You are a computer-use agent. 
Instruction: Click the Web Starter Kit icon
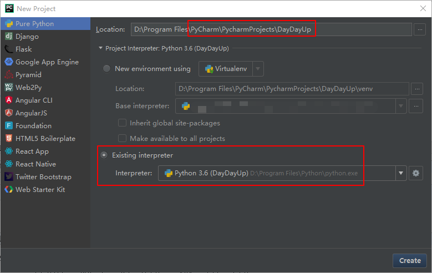9,189
